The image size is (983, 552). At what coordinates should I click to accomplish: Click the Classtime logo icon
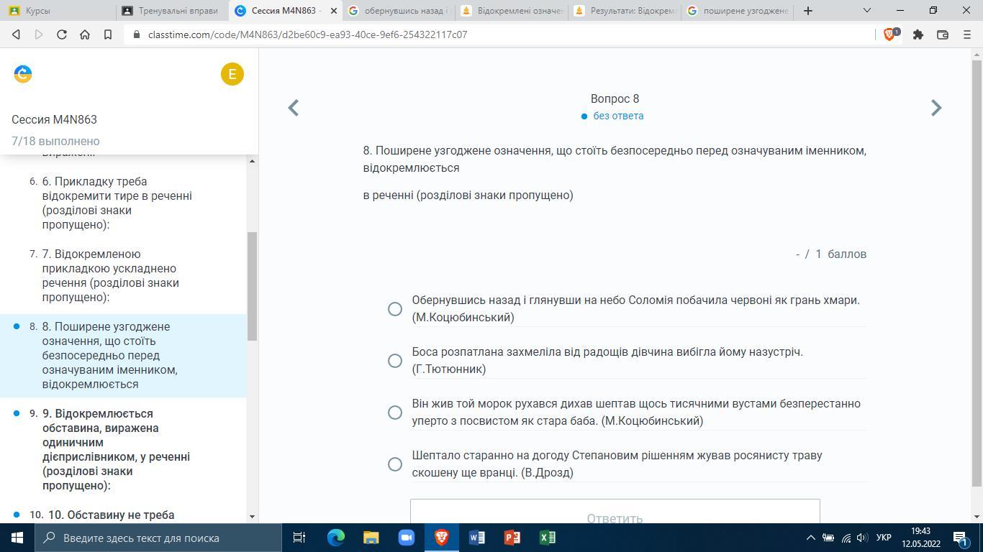[23, 74]
